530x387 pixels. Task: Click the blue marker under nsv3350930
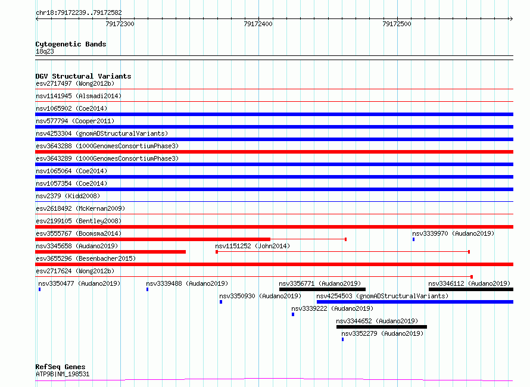tap(221, 302)
